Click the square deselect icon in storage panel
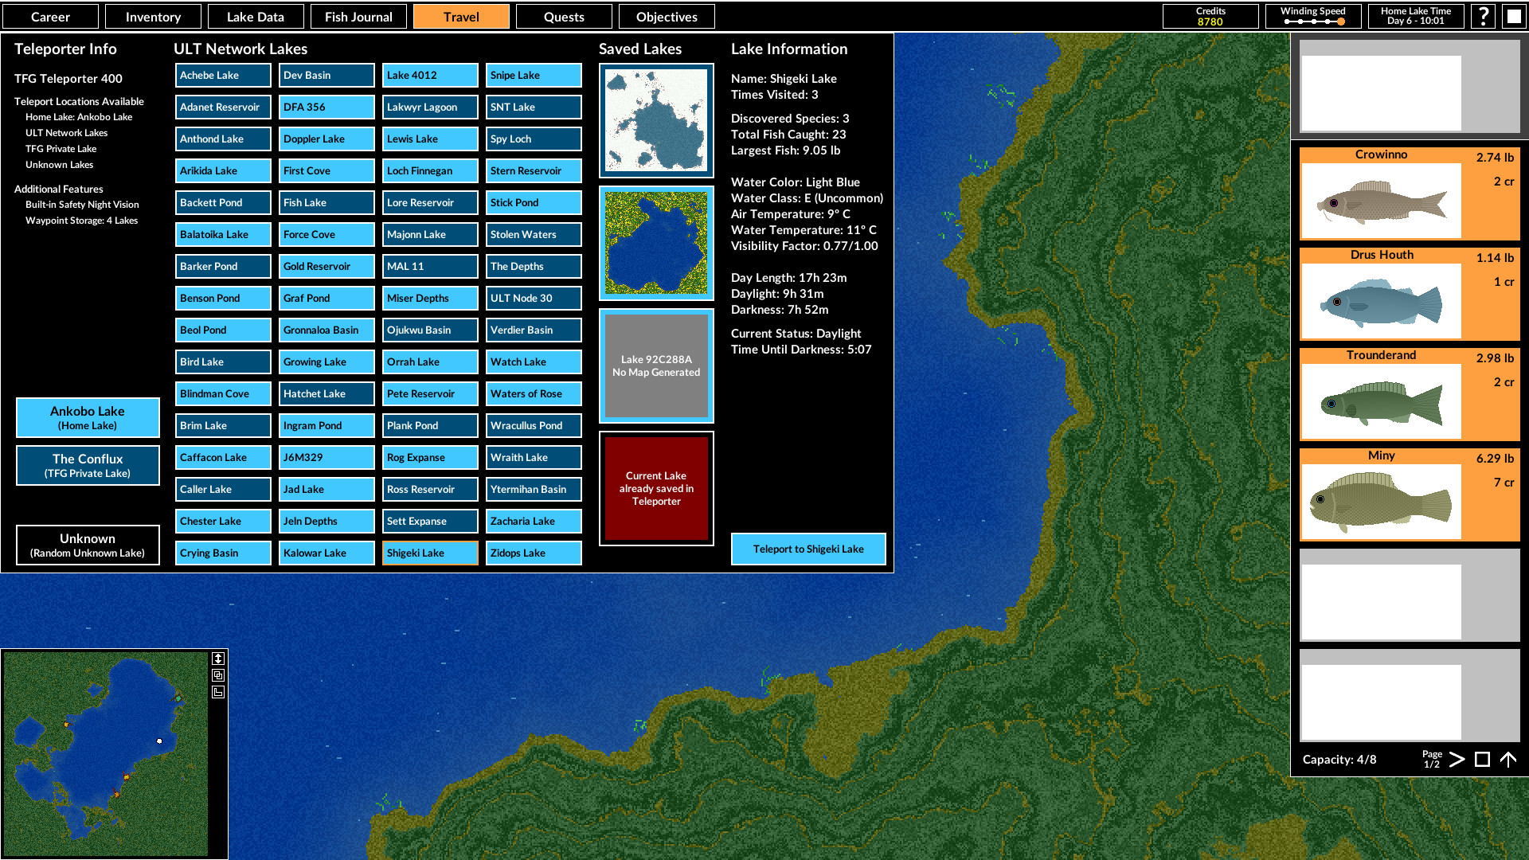 tap(1482, 759)
